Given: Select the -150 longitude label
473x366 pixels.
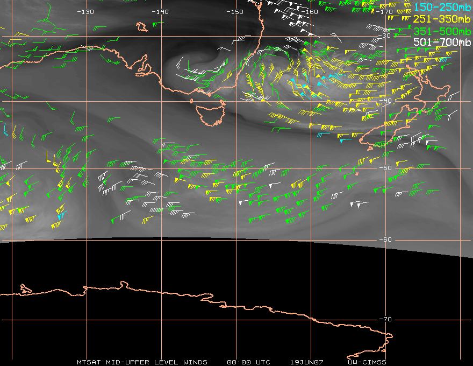Looking at the screenshot, I should [235, 11].
